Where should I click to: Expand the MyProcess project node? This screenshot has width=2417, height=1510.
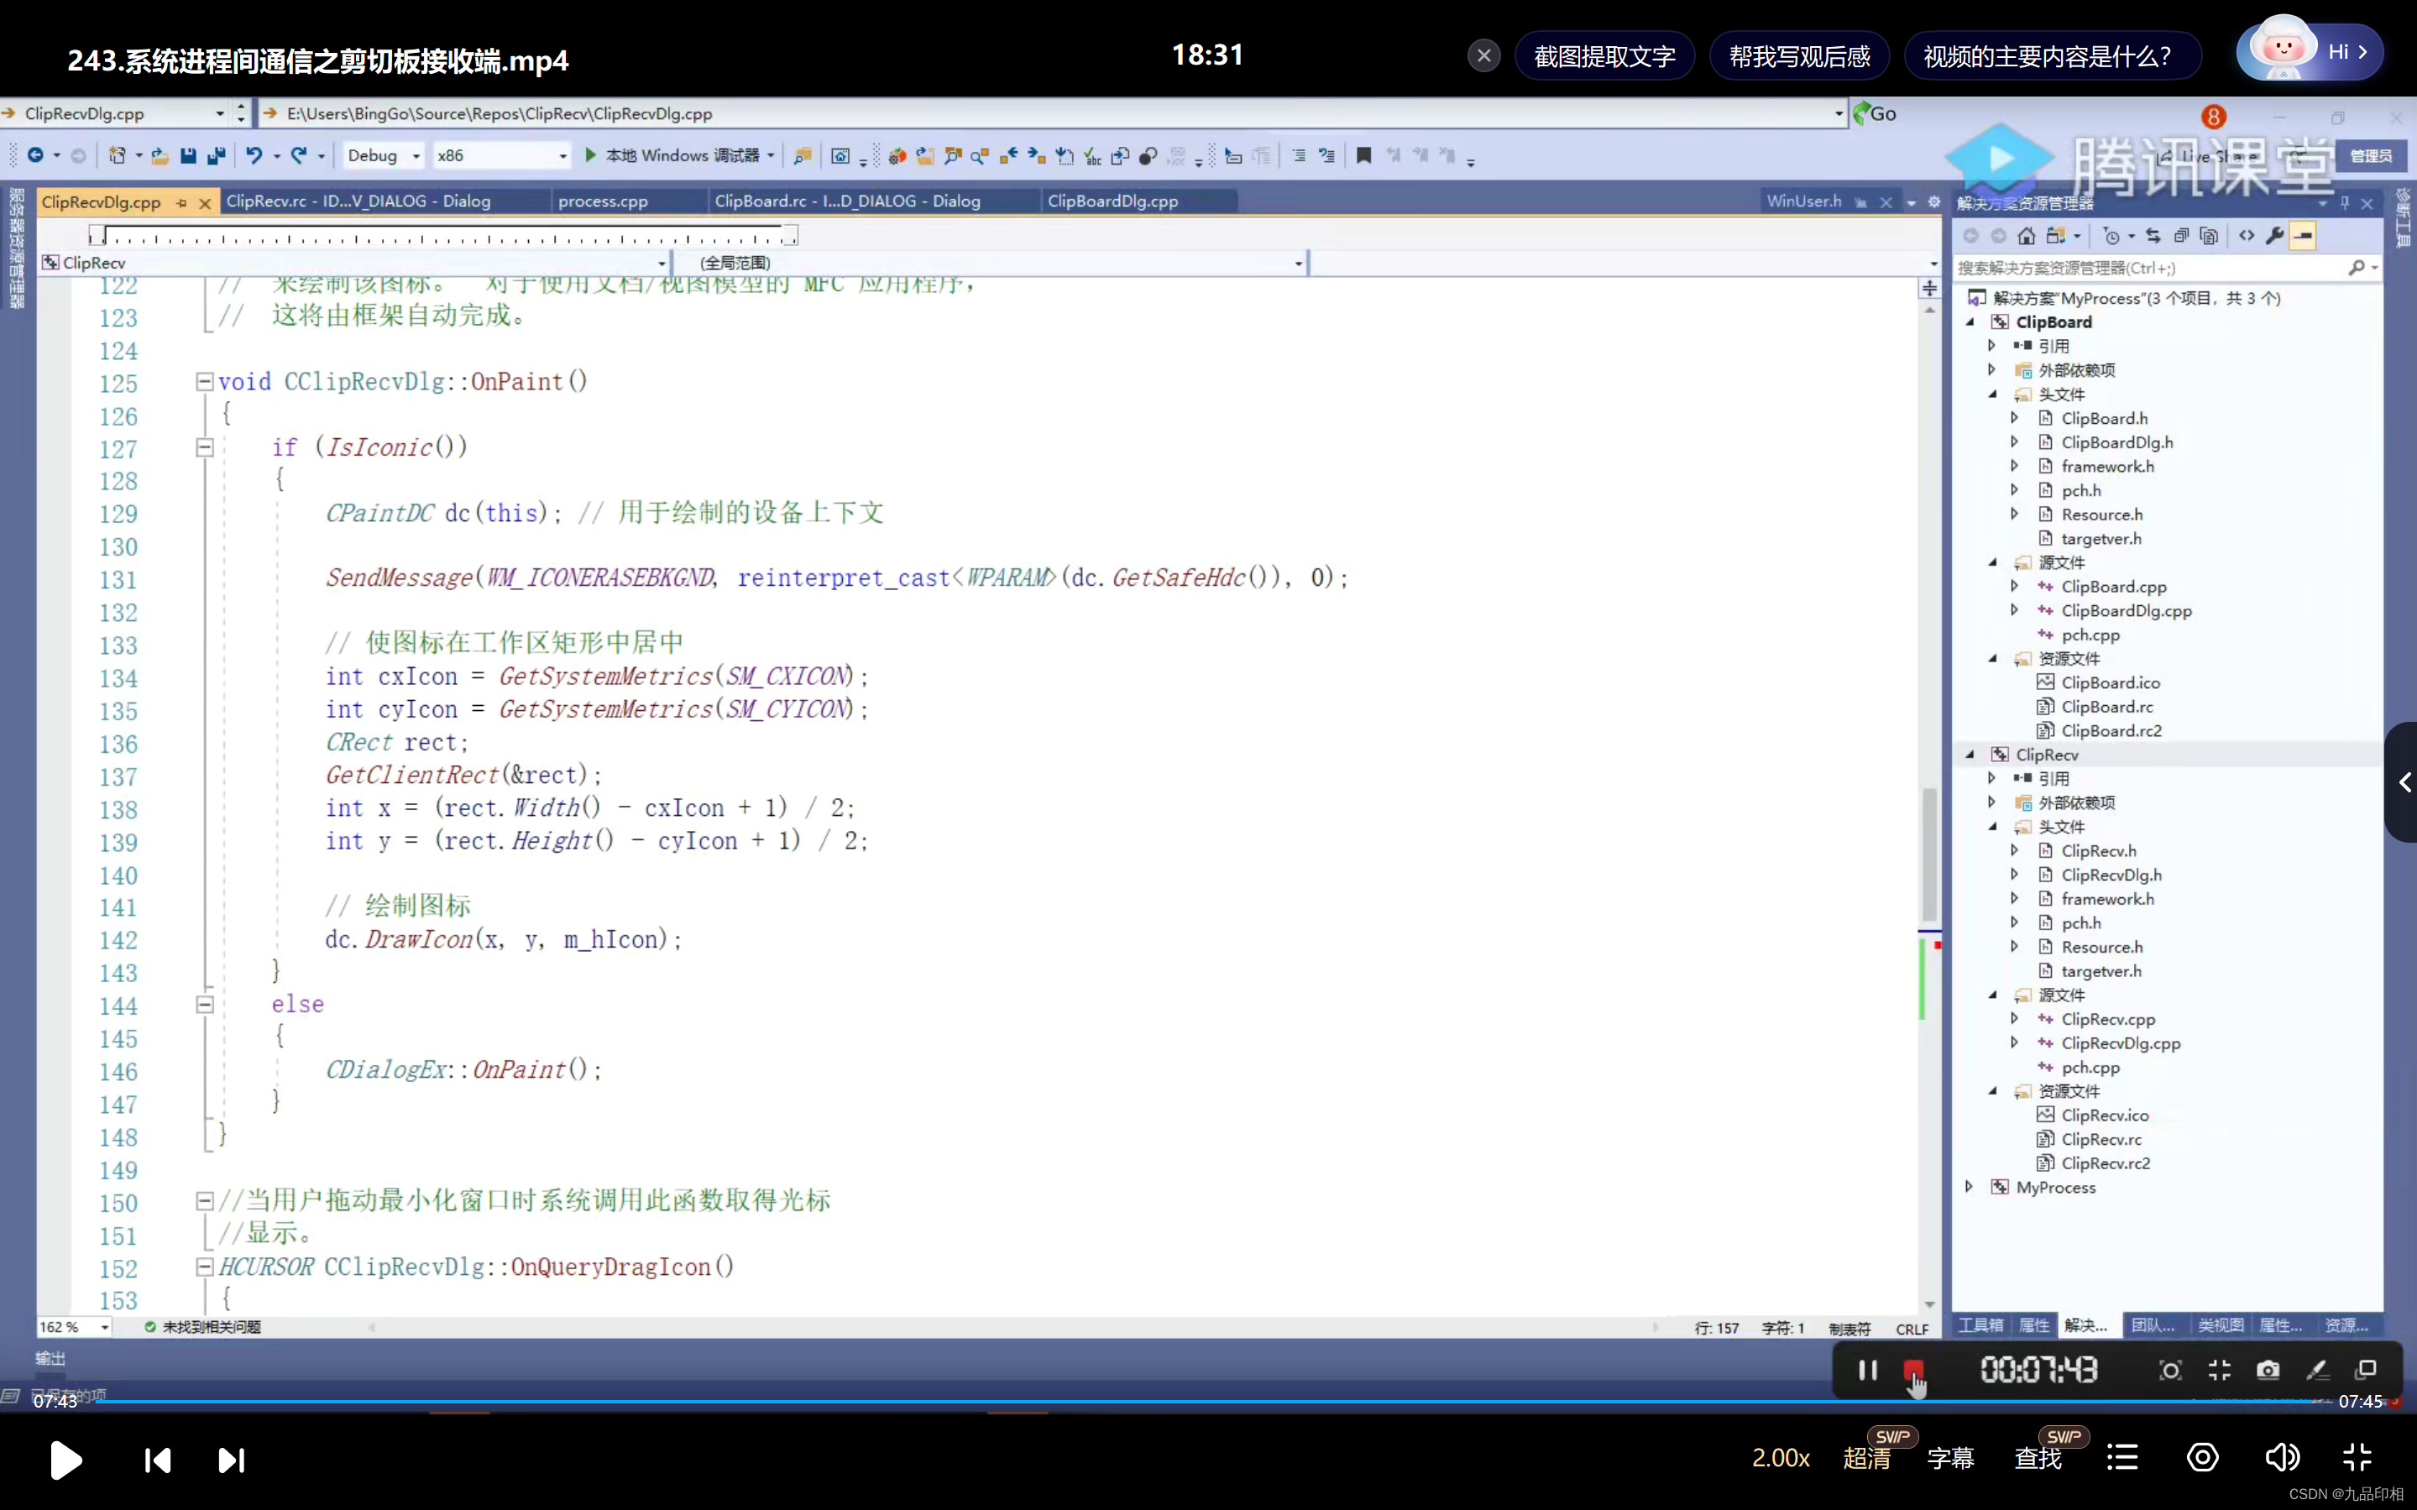[x=1970, y=1187]
